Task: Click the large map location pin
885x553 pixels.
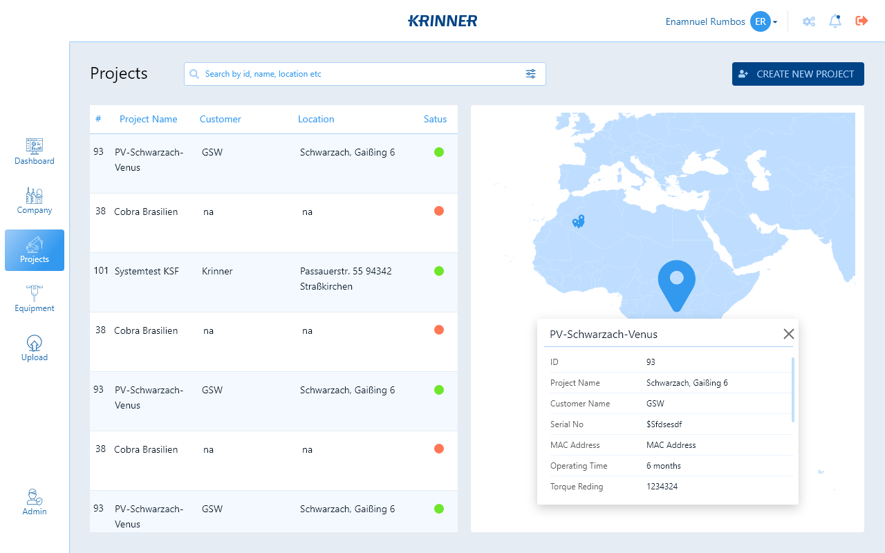Action: click(677, 285)
